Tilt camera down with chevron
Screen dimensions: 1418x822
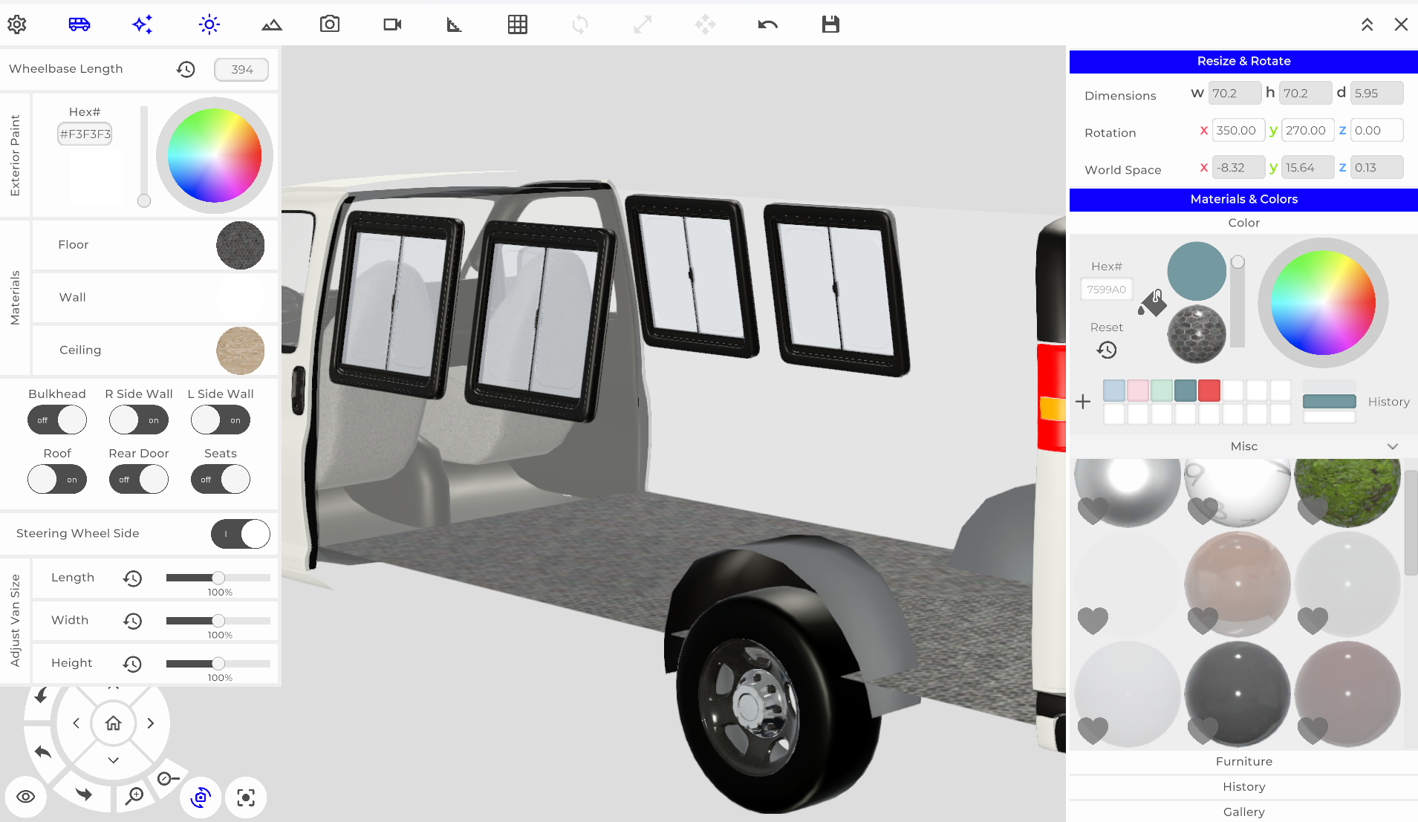113,760
